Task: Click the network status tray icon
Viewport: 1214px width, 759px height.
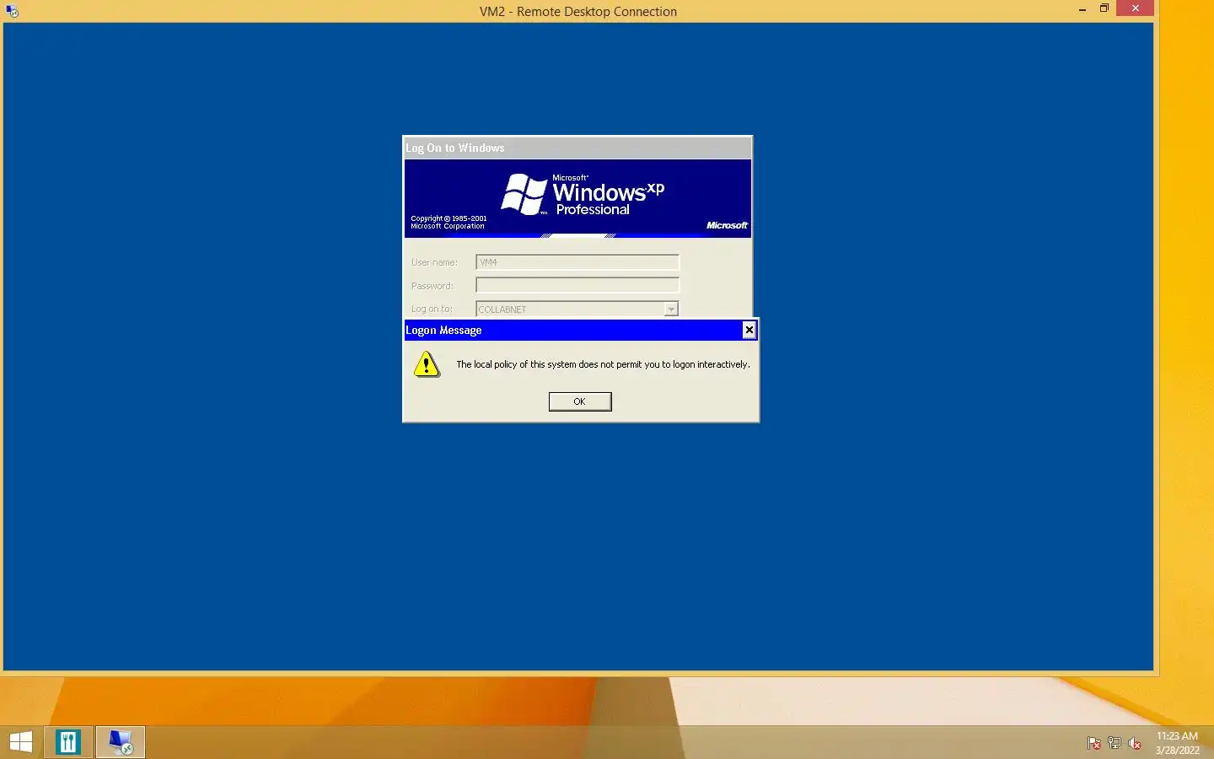Action: tap(1115, 743)
